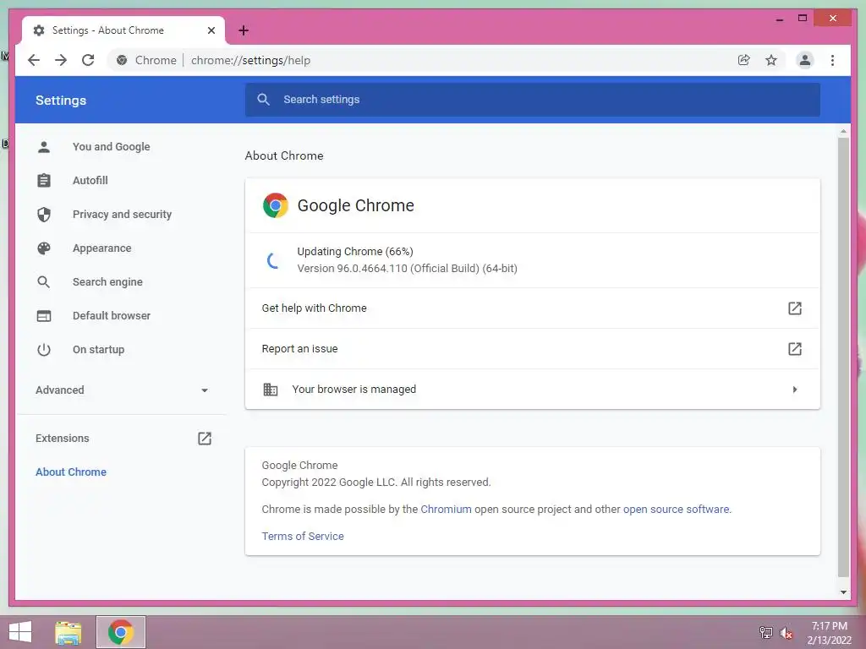The width and height of the screenshot is (866, 649).
Task: Click the page vertical scrollbar
Action: [x=843, y=357]
